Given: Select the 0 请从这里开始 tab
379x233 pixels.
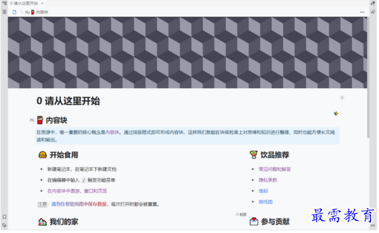Looking at the screenshot, I should pyautogui.click(x=24, y=3).
